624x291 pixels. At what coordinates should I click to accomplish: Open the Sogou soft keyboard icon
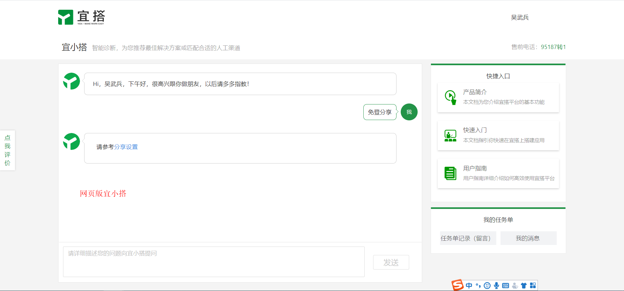(x=506, y=285)
